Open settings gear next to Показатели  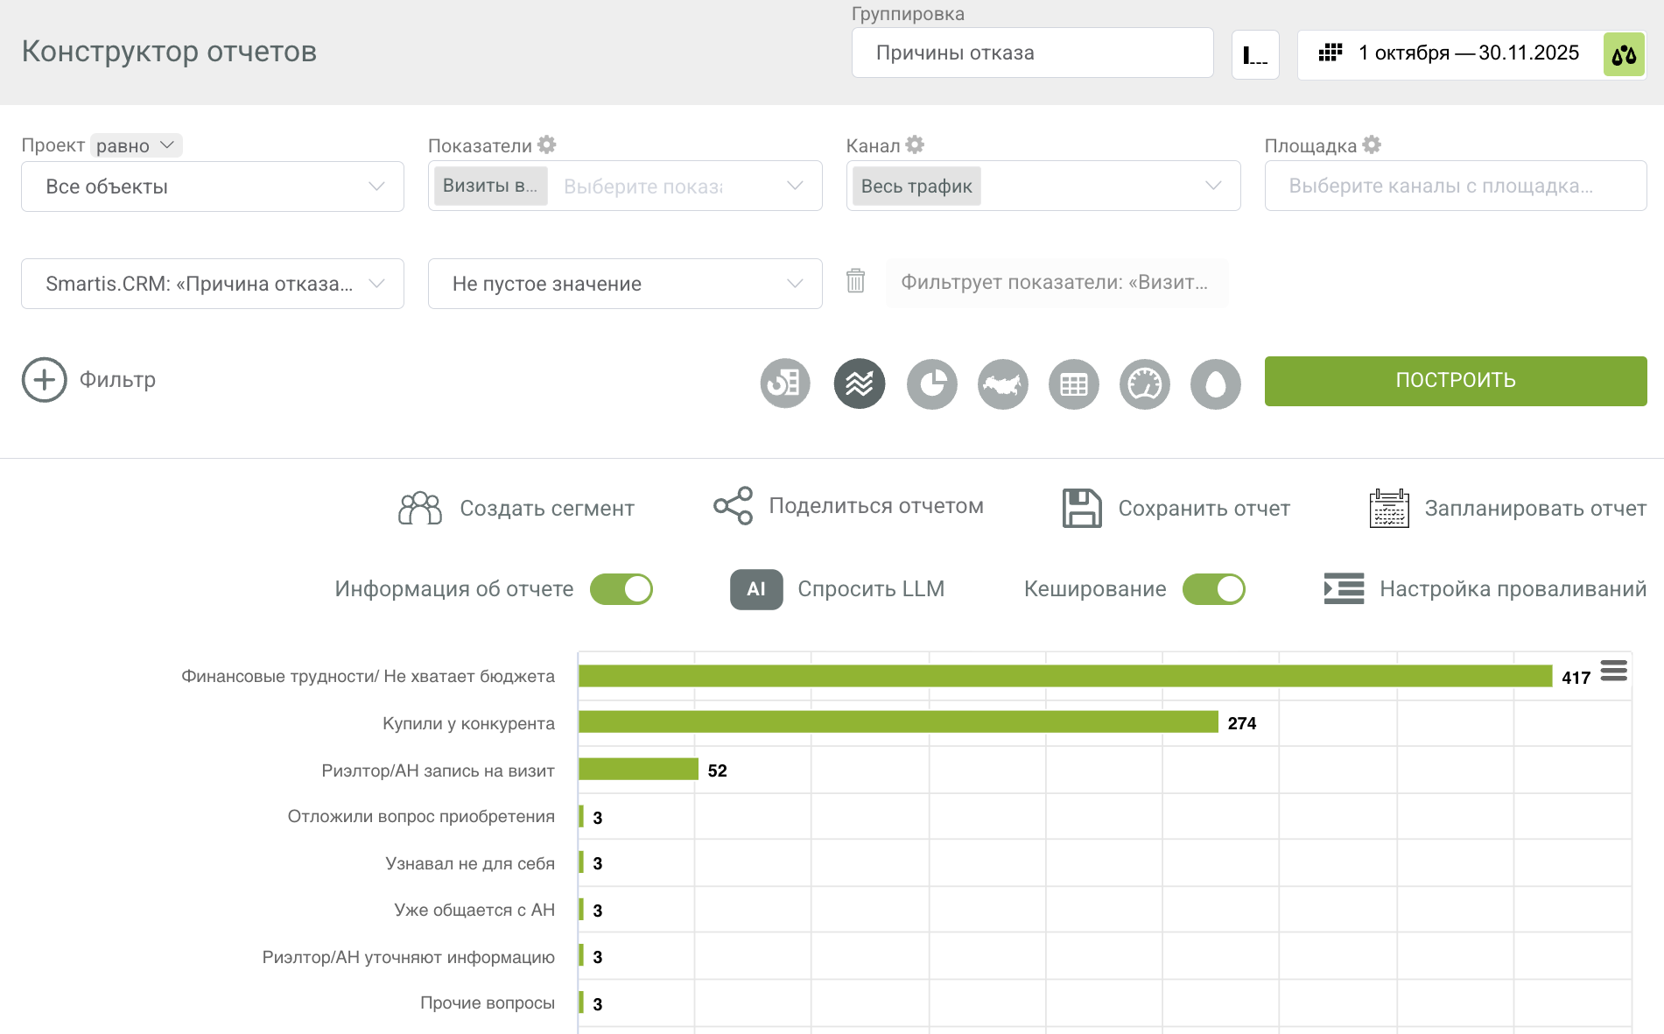pos(547,144)
